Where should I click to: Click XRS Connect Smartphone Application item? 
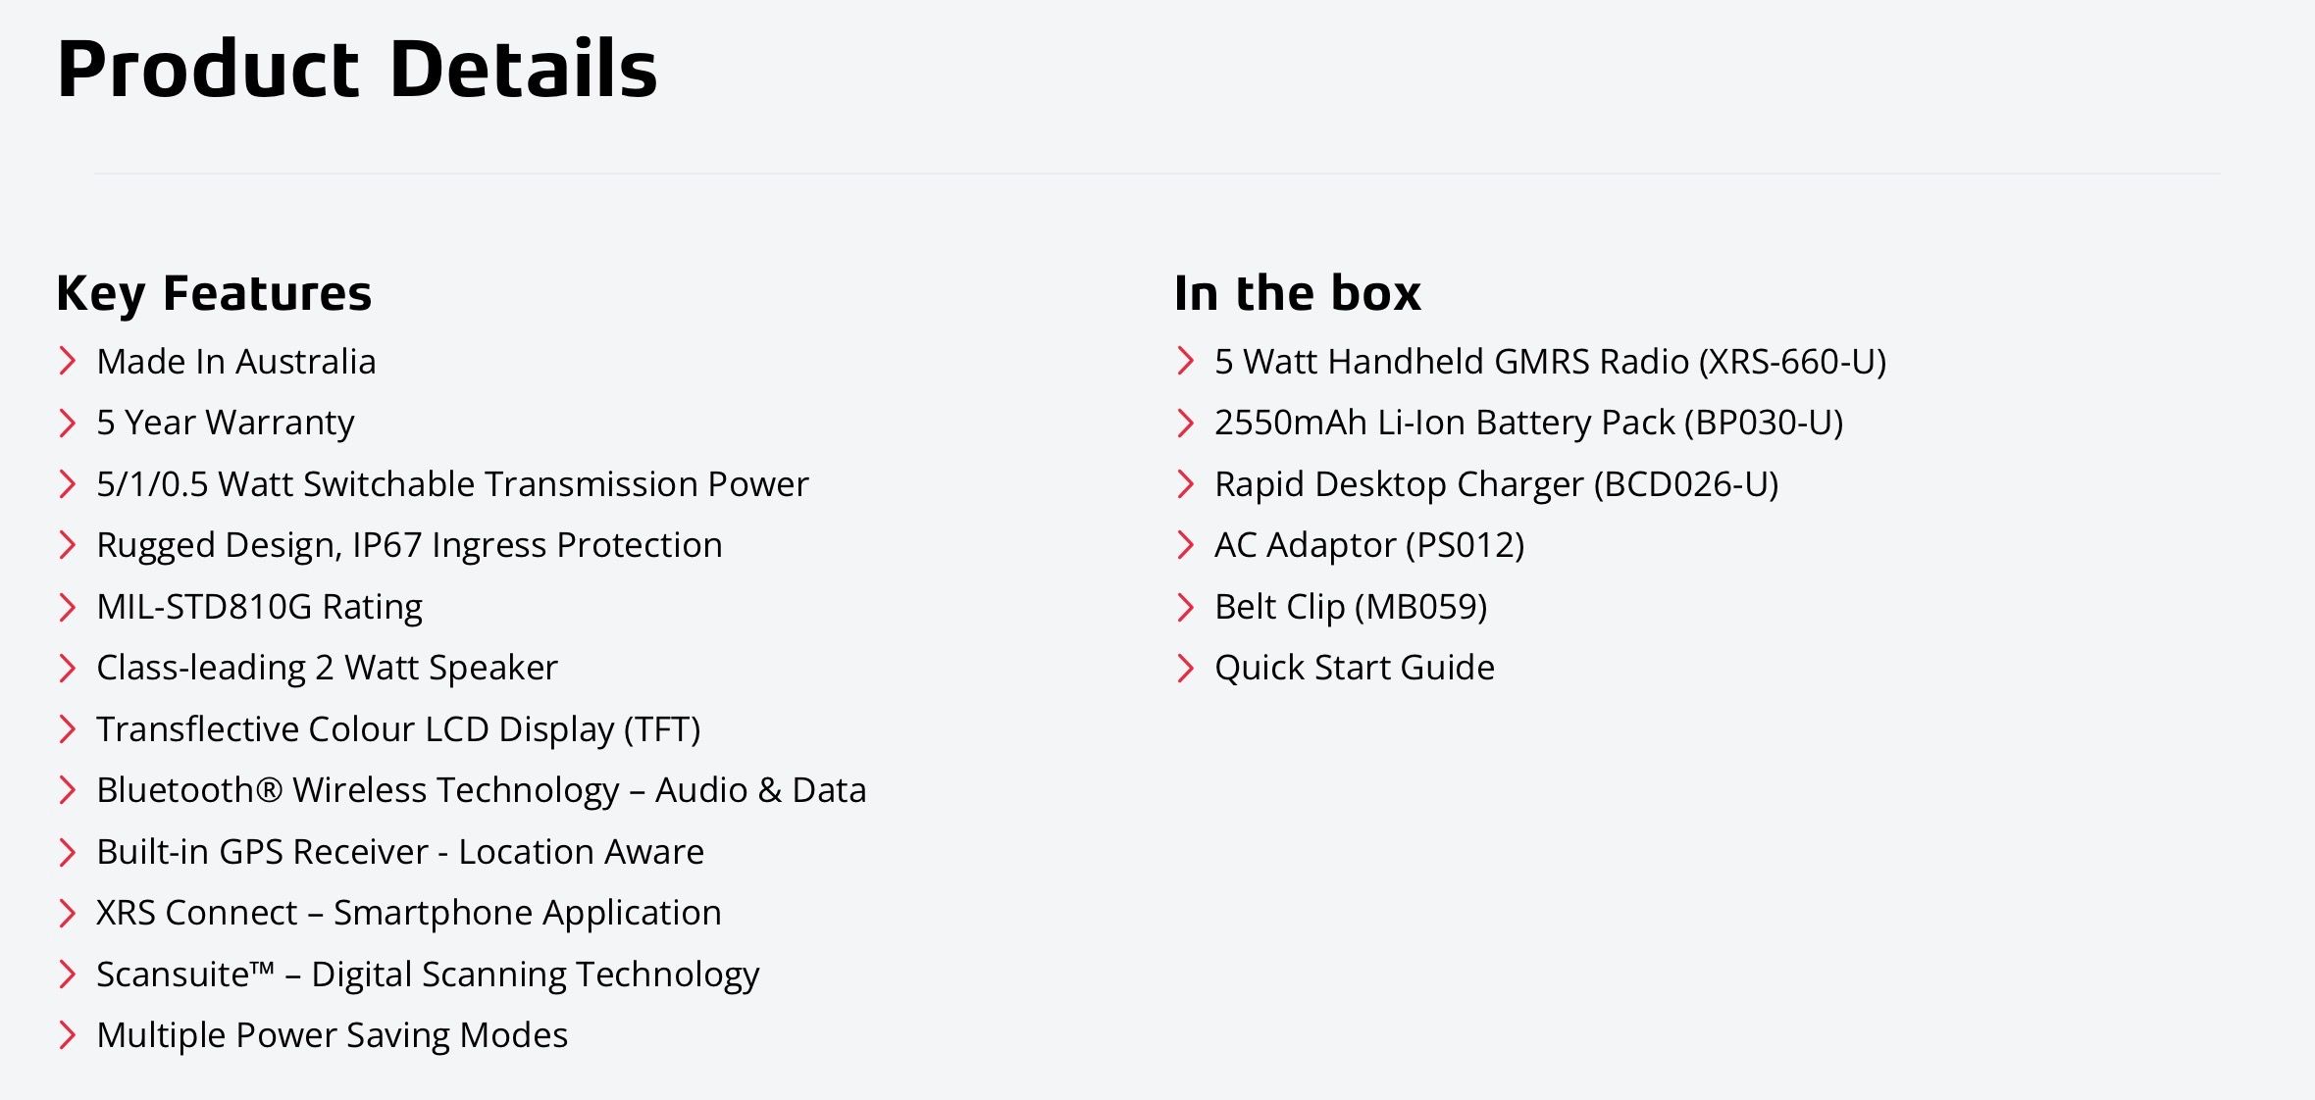point(409,913)
